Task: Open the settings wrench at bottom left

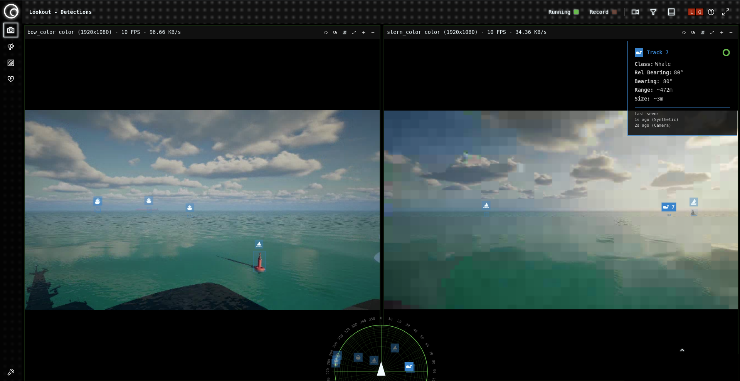Action: [10, 372]
